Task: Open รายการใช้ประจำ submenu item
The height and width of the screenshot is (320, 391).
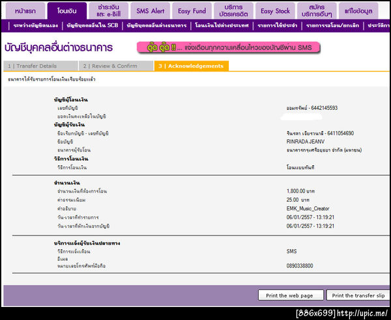Action: 278,25
